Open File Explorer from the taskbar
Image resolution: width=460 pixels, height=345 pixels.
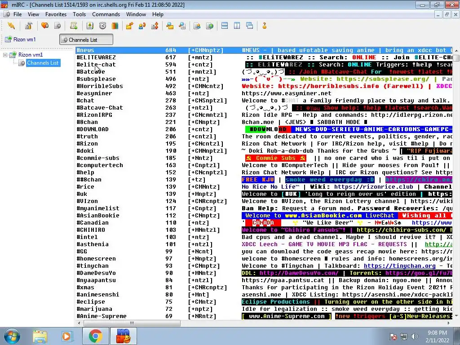click(40, 336)
